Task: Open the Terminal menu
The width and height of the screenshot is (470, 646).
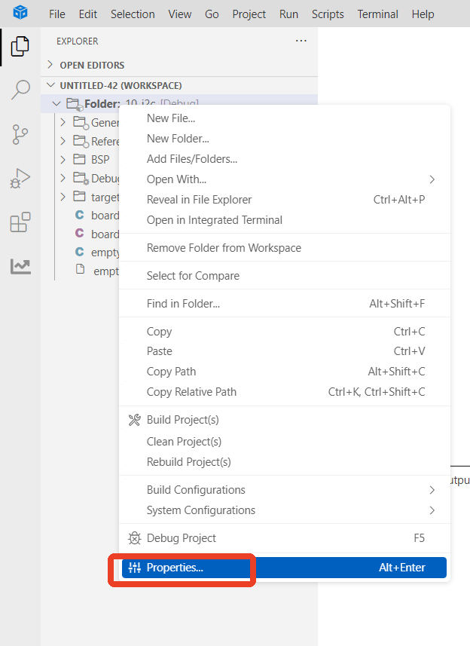Action: point(377,14)
